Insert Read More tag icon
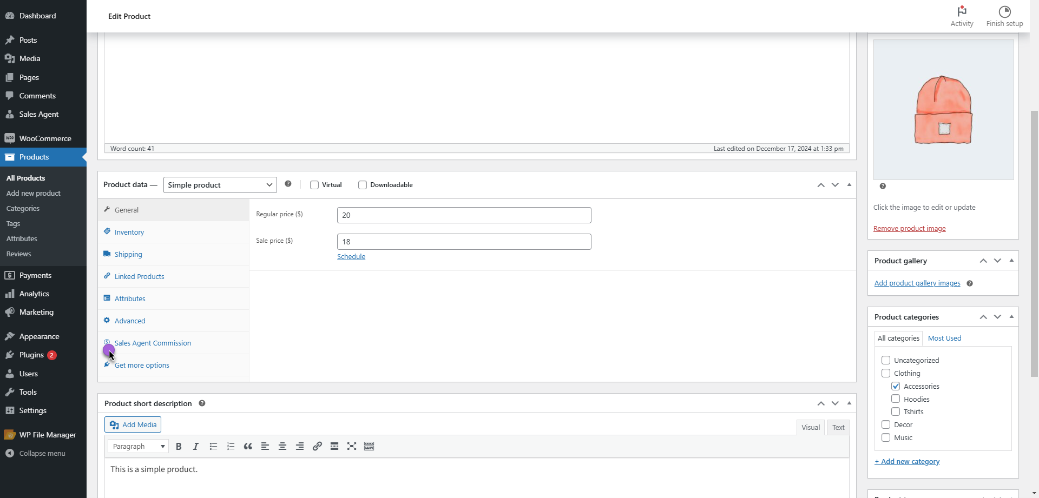Image resolution: width=1039 pixels, height=498 pixels. (334, 446)
